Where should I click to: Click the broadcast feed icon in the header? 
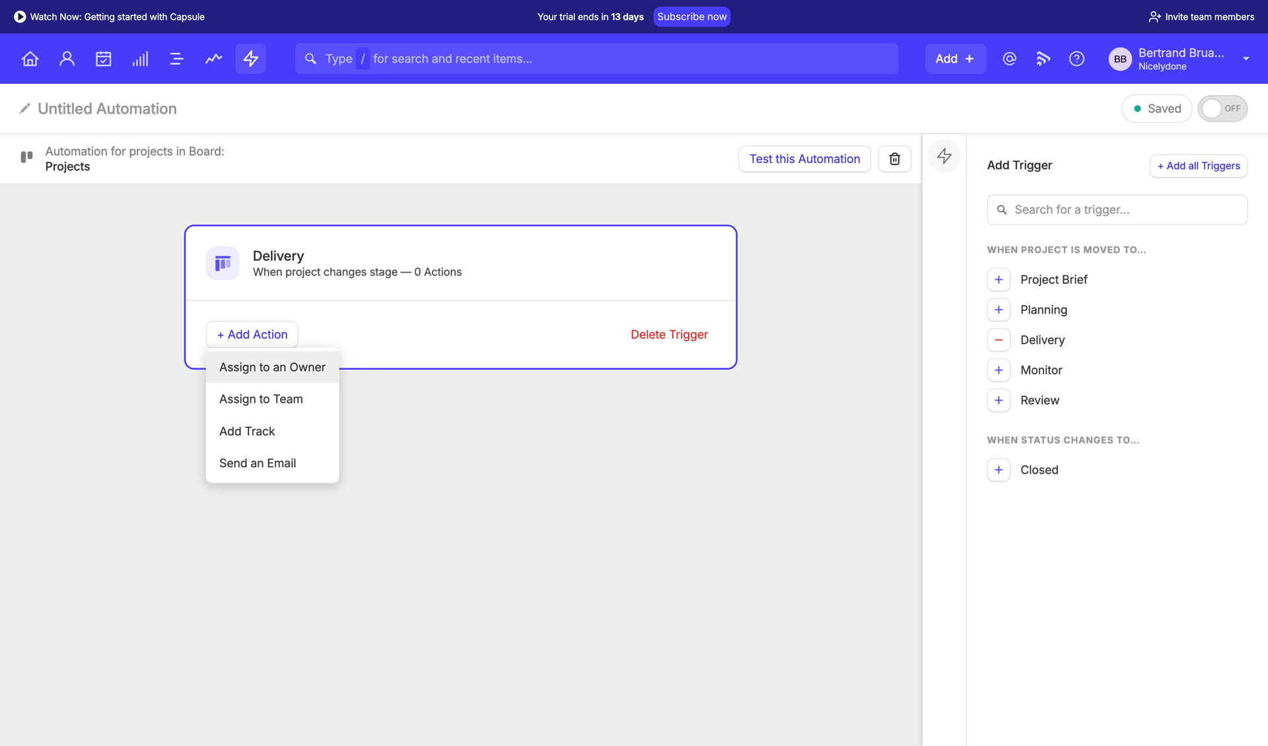point(1043,59)
